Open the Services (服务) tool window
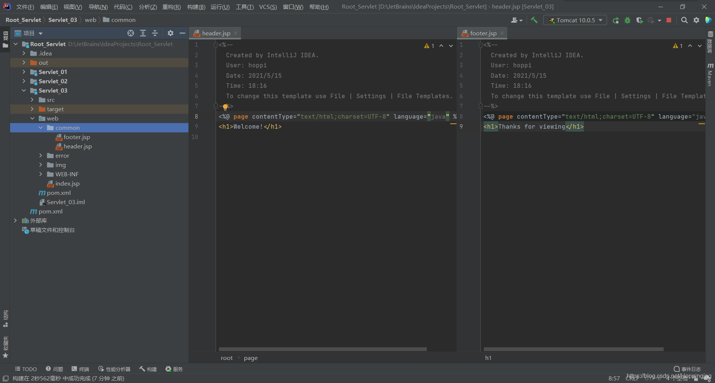 pos(174,369)
